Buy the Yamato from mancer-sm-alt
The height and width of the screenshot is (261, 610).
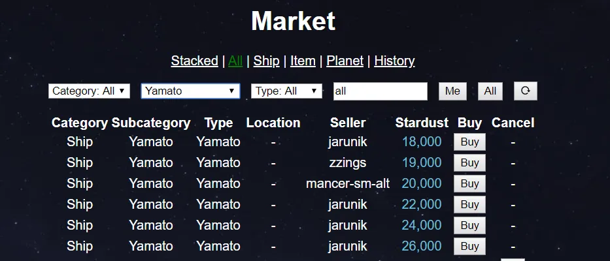(469, 183)
